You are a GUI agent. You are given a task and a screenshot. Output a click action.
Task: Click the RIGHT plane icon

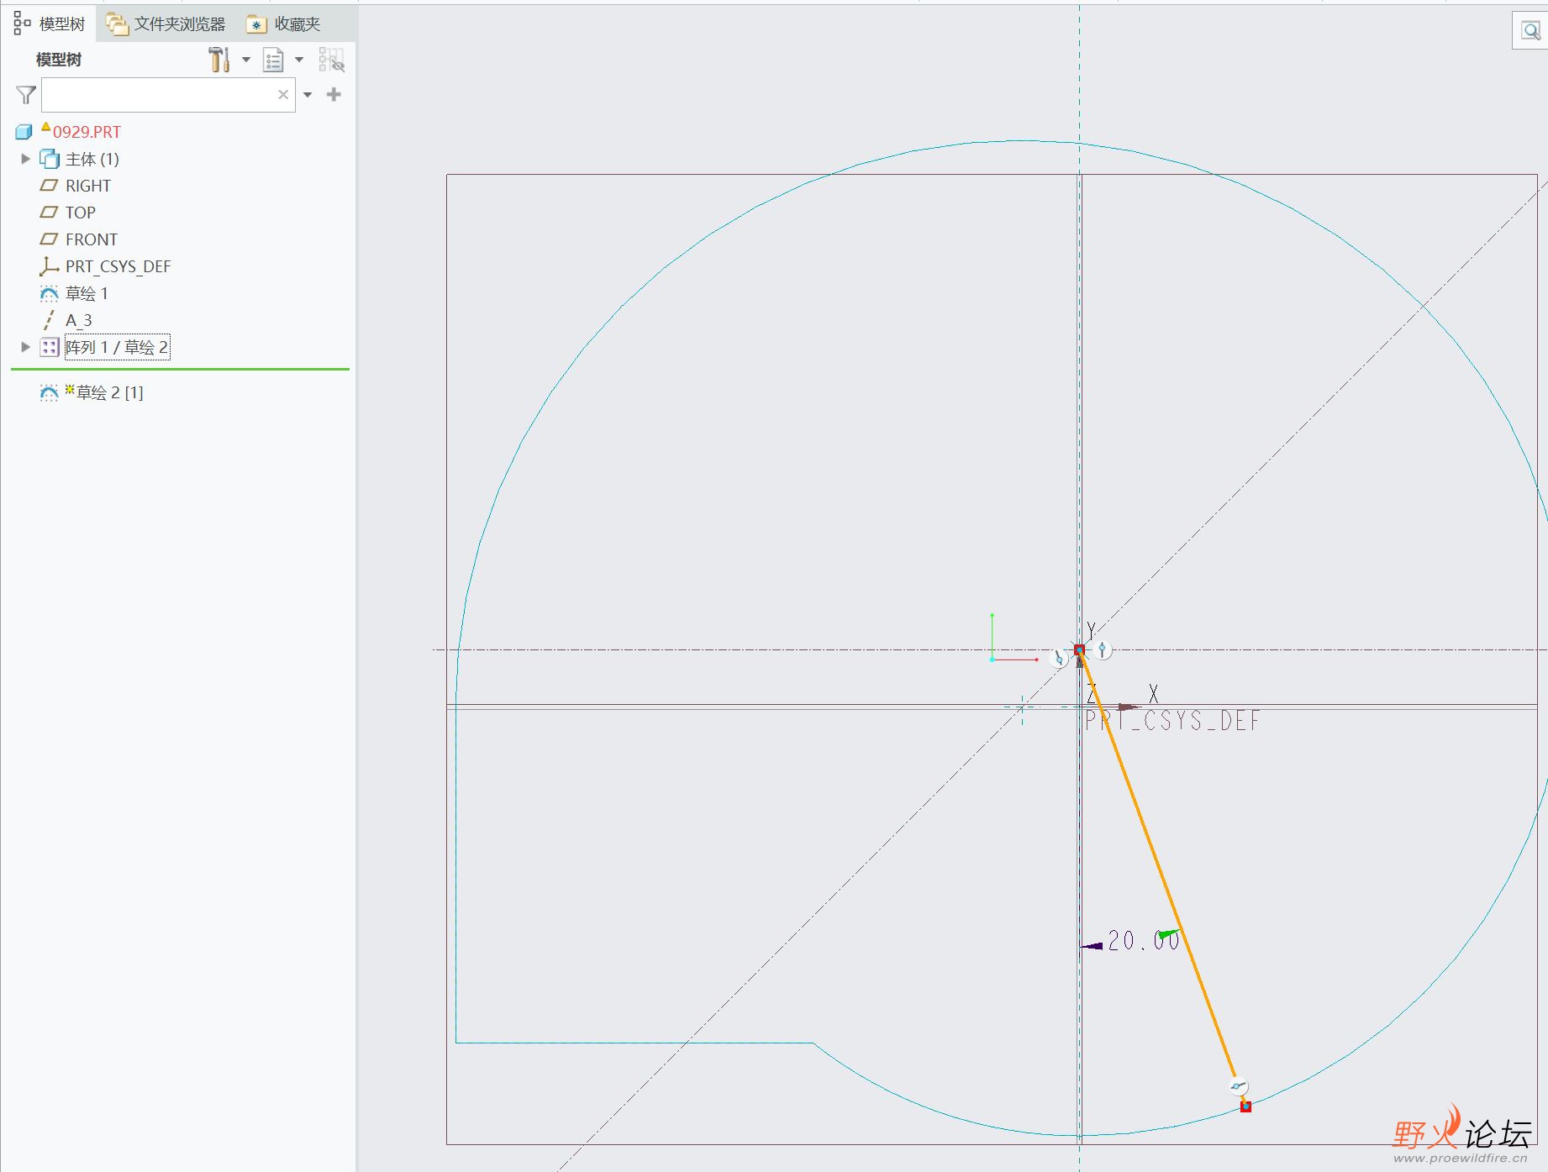[x=49, y=186]
